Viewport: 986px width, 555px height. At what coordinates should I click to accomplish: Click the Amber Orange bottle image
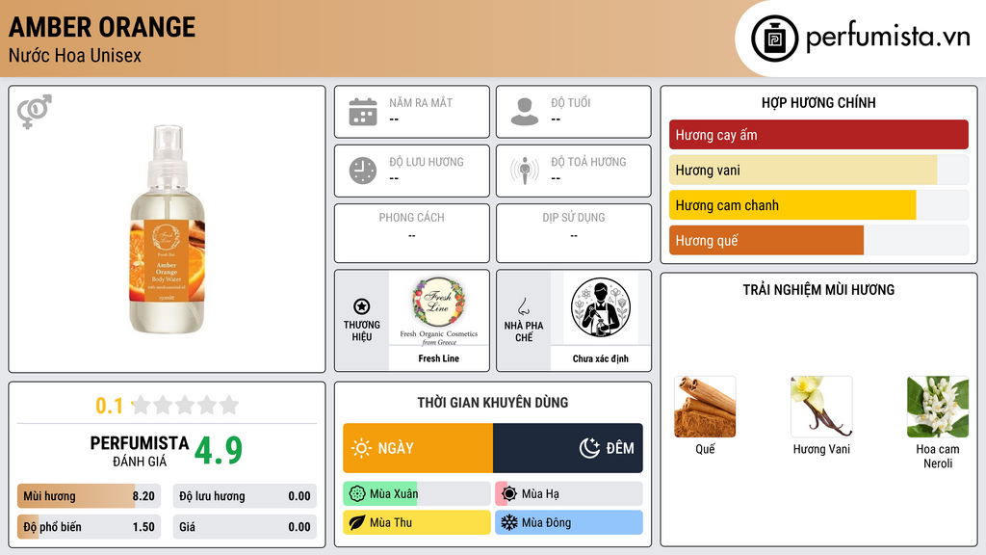(x=167, y=229)
